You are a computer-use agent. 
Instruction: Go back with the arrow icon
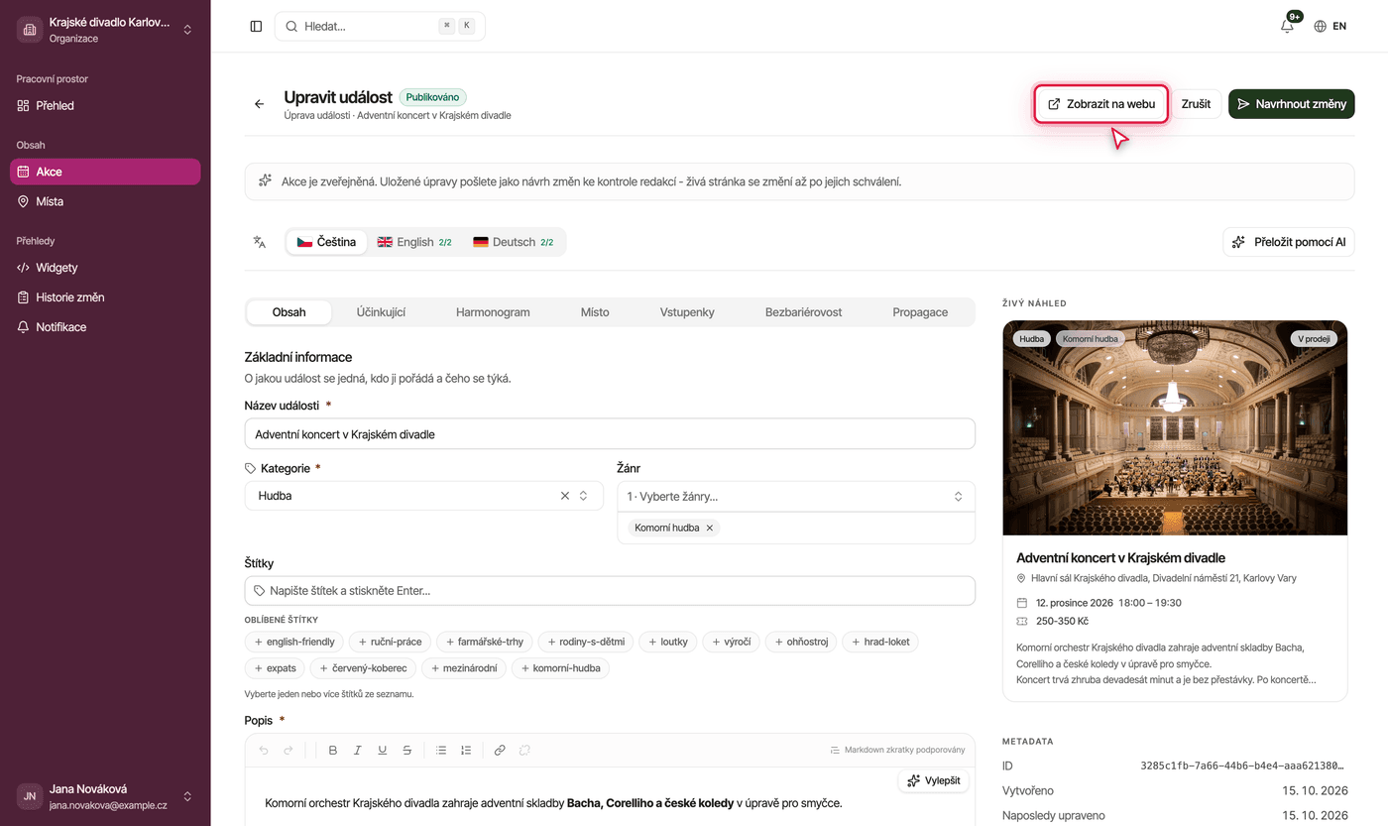point(259,104)
